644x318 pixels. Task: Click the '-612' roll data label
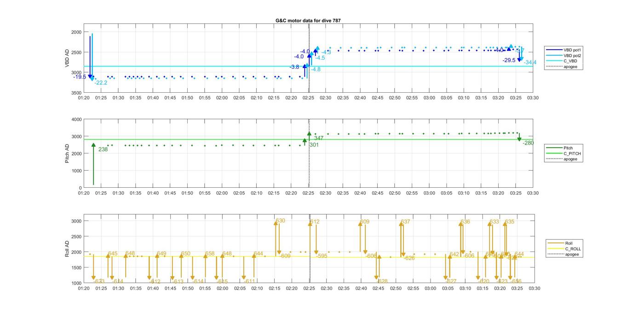point(155,282)
